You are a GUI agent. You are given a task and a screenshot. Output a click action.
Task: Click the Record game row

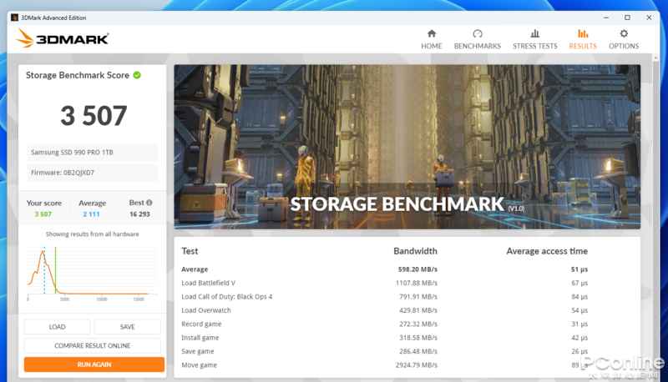(385, 324)
